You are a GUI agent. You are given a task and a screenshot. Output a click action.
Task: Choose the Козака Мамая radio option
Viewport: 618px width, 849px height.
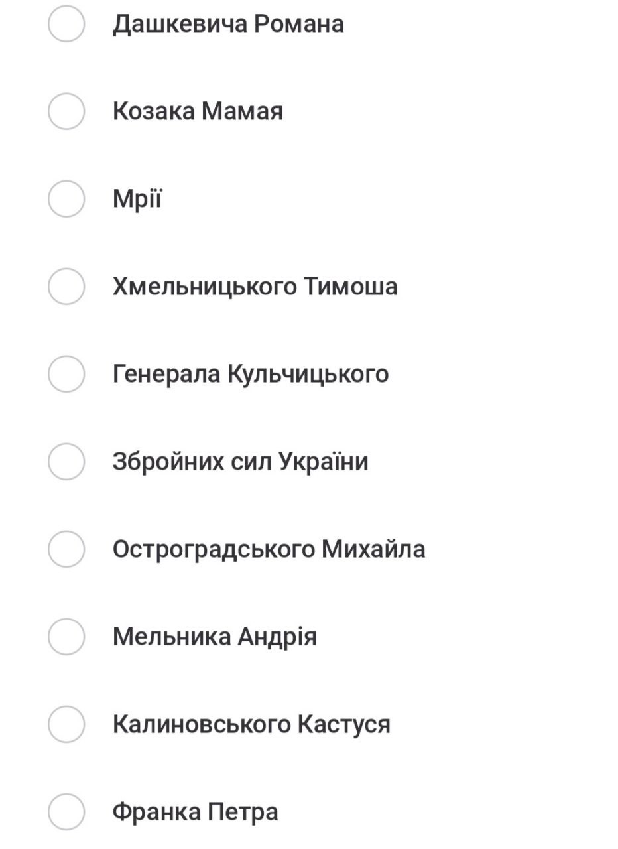(x=66, y=111)
